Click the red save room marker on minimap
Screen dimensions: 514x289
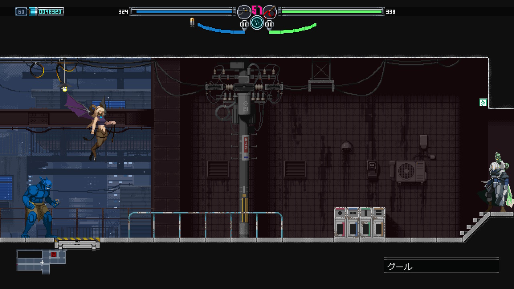point(54,254)
